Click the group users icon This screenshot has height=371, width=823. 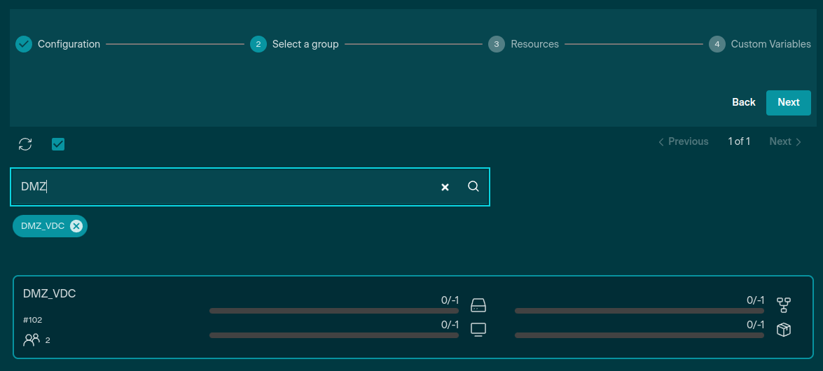(32, 340)
